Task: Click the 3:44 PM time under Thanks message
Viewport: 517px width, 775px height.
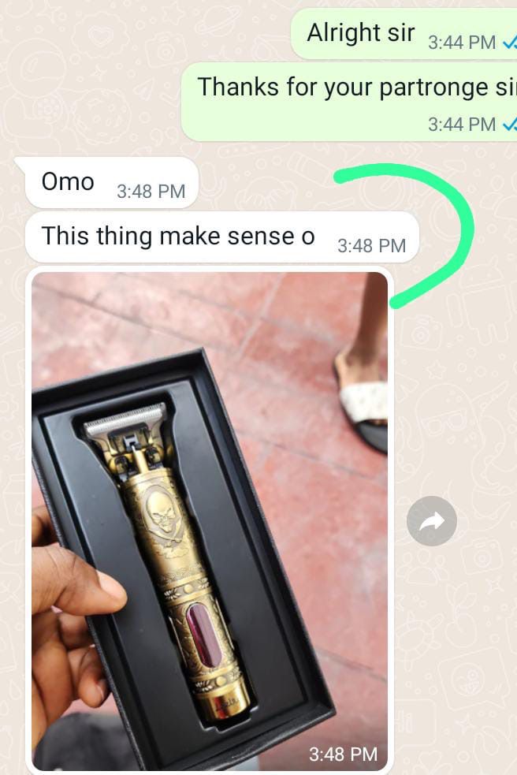Action: pos(462,125)
